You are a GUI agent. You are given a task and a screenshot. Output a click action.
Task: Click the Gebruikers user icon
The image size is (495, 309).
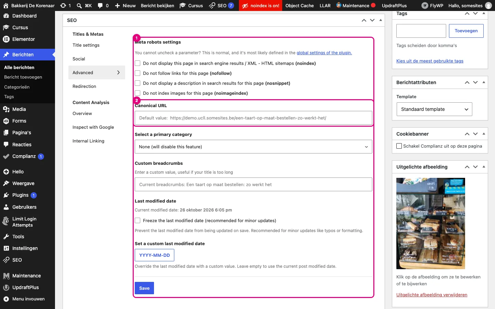coord(6,207)
